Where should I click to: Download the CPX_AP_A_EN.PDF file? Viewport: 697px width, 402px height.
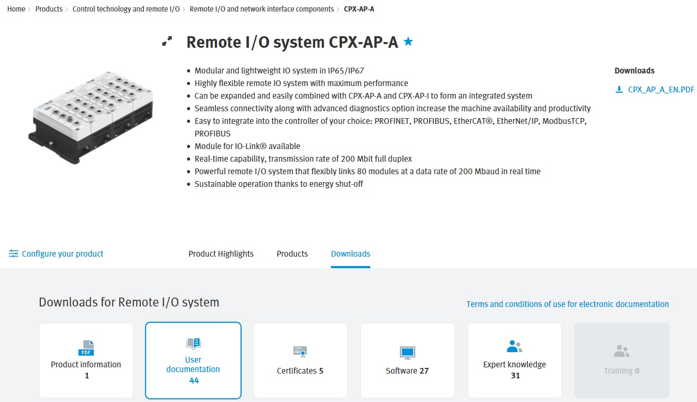[x=661, y=90]
